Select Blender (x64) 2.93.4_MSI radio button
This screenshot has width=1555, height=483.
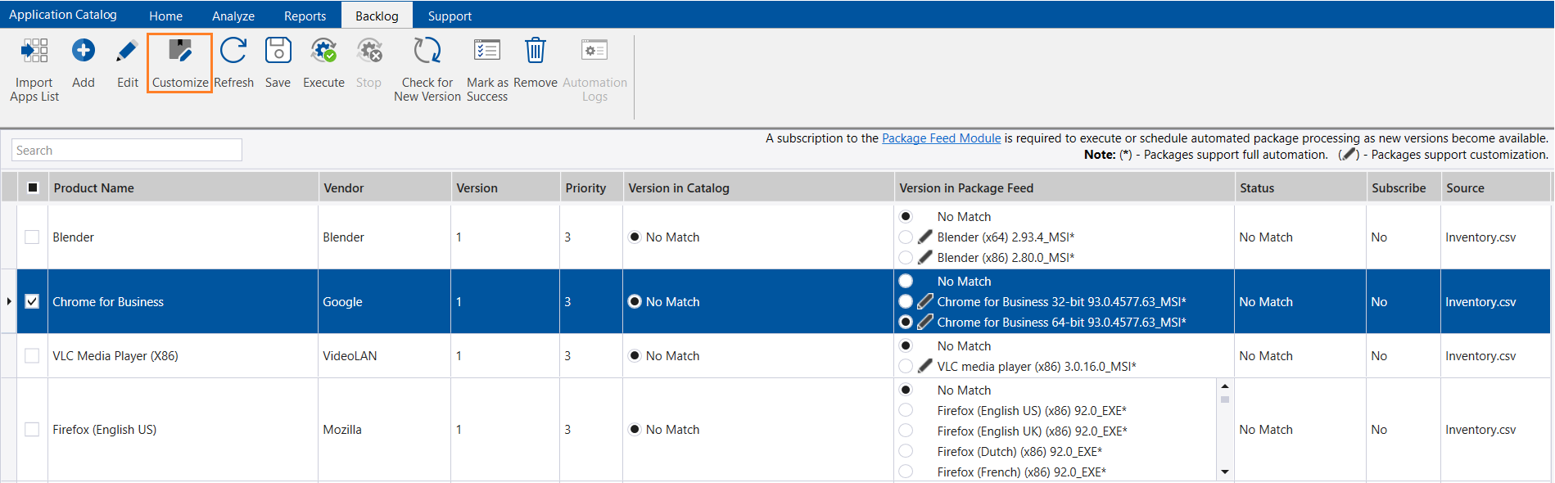(x=906, y=237)
